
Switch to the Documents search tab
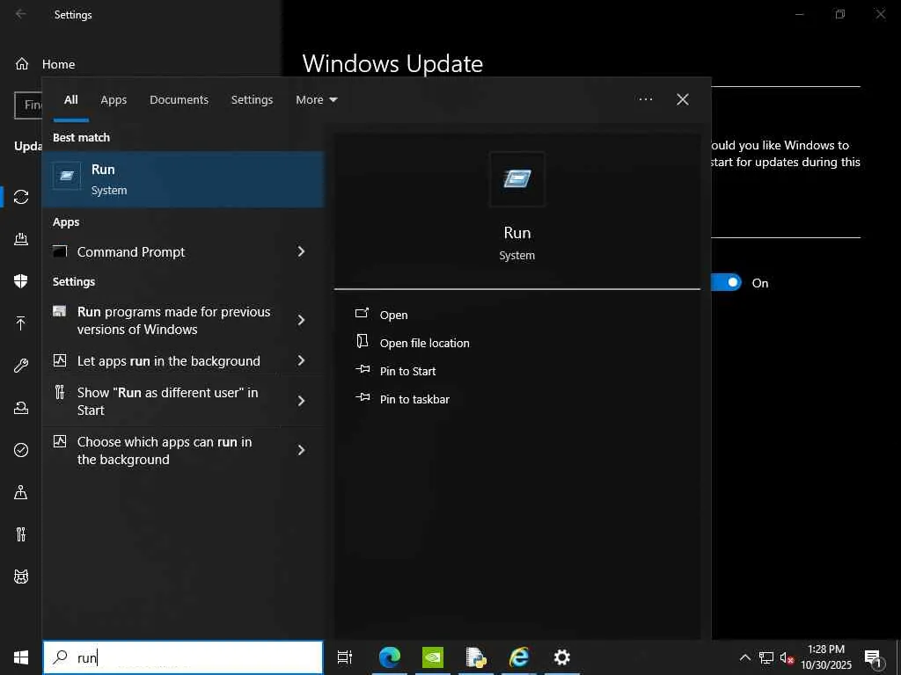[x=179, y=100]
